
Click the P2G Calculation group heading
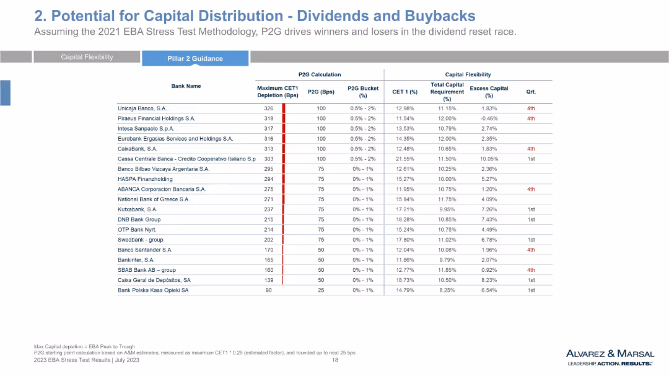(x=320, y=74)
